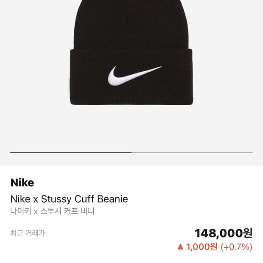Tap 커프 비니 in the Korean name
Image resolution: width=263 pixels, height=263 pixels.
pos(82,211)
